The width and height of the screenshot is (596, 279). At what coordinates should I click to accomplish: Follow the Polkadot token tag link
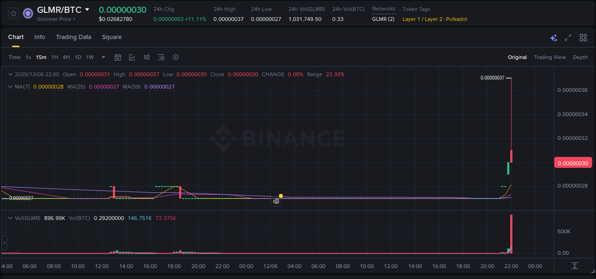point(456,19)
